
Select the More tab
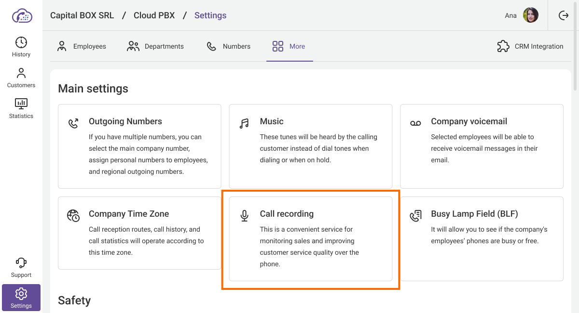pyautogui.click(x=289, y=46)
